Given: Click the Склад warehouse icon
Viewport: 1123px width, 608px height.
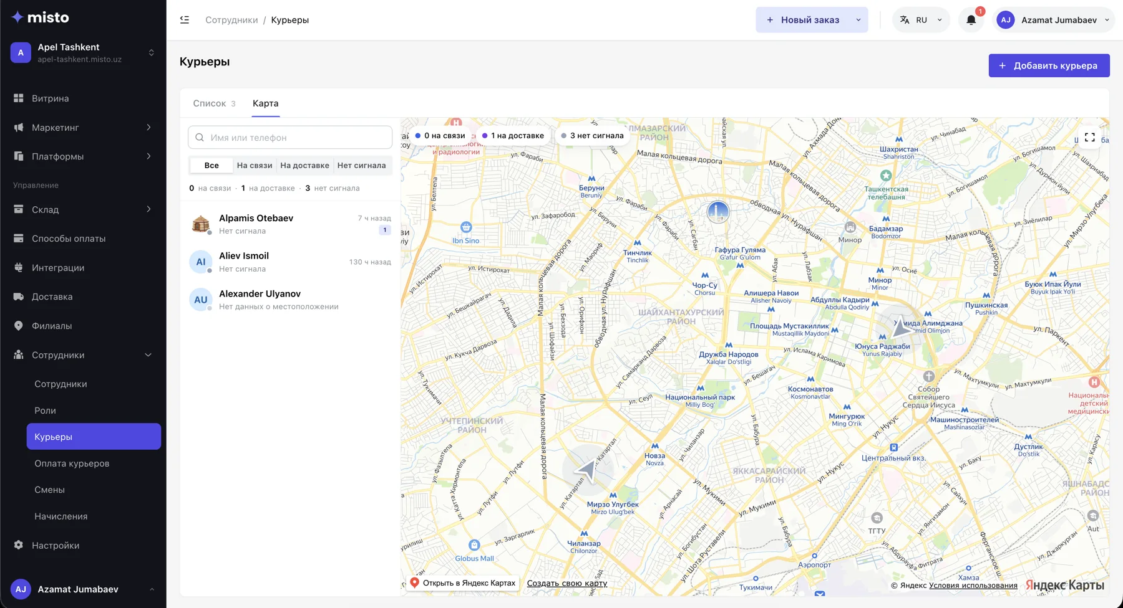Looking at the screenshot, I should click(19, 209).
